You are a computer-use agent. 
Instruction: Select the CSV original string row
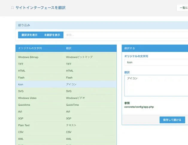(x=66, y=132)
